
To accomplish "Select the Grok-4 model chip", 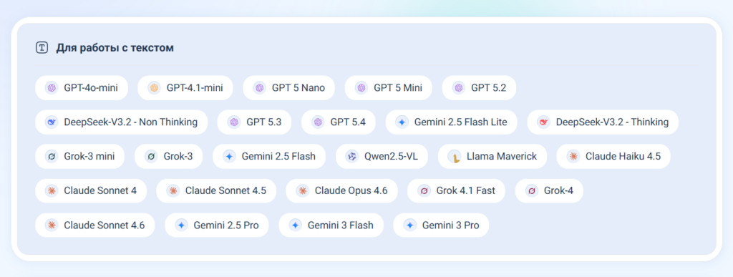I will pyautogui.click(x=549, y=190).
